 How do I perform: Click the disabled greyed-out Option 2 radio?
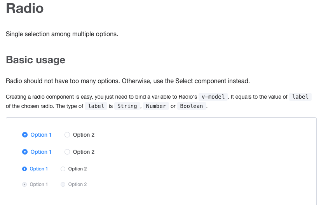point(63,184)
